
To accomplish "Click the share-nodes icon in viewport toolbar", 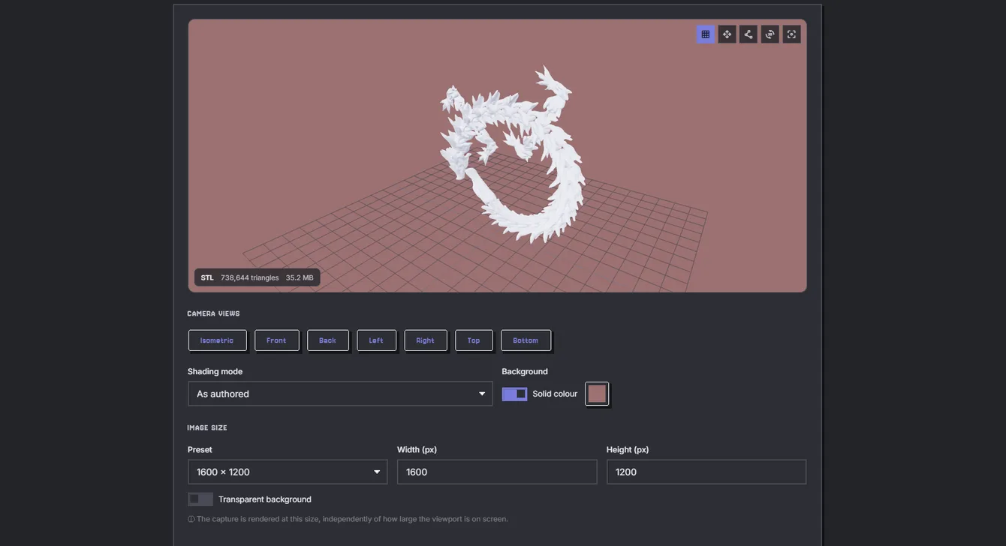I will tap(748, 34).
